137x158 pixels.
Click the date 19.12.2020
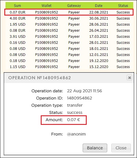click(99, 61)
